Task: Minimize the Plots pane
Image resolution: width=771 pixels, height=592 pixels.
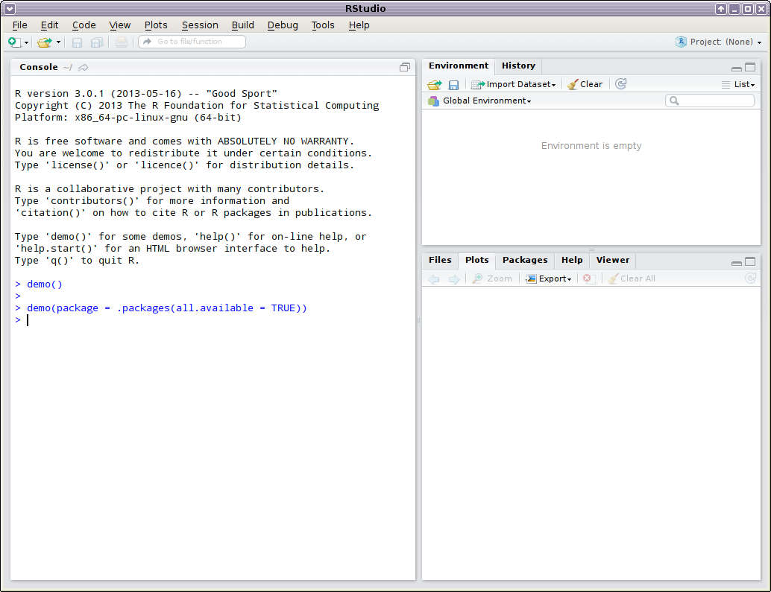Action: (737, 262)
